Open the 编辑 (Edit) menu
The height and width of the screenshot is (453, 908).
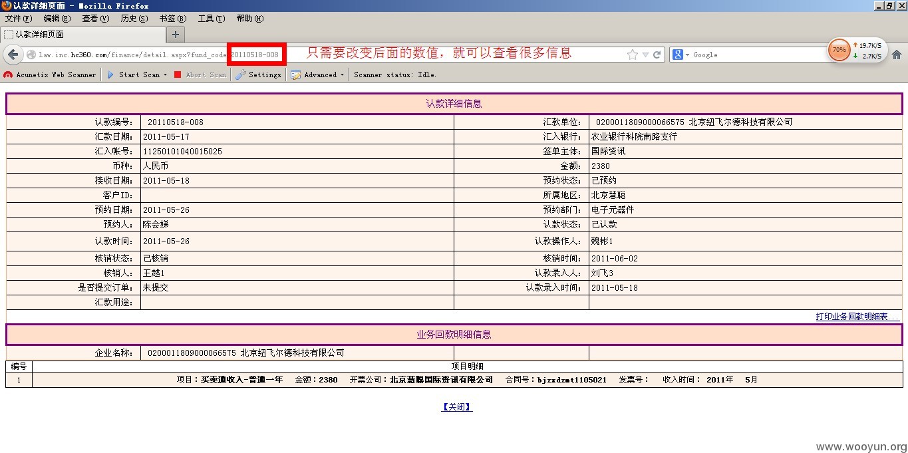tap(57, 19)
